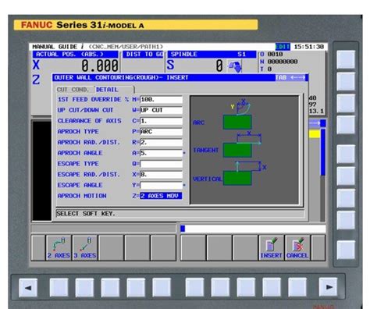Click the TAB switch indicator in title bar

[291, 77]
